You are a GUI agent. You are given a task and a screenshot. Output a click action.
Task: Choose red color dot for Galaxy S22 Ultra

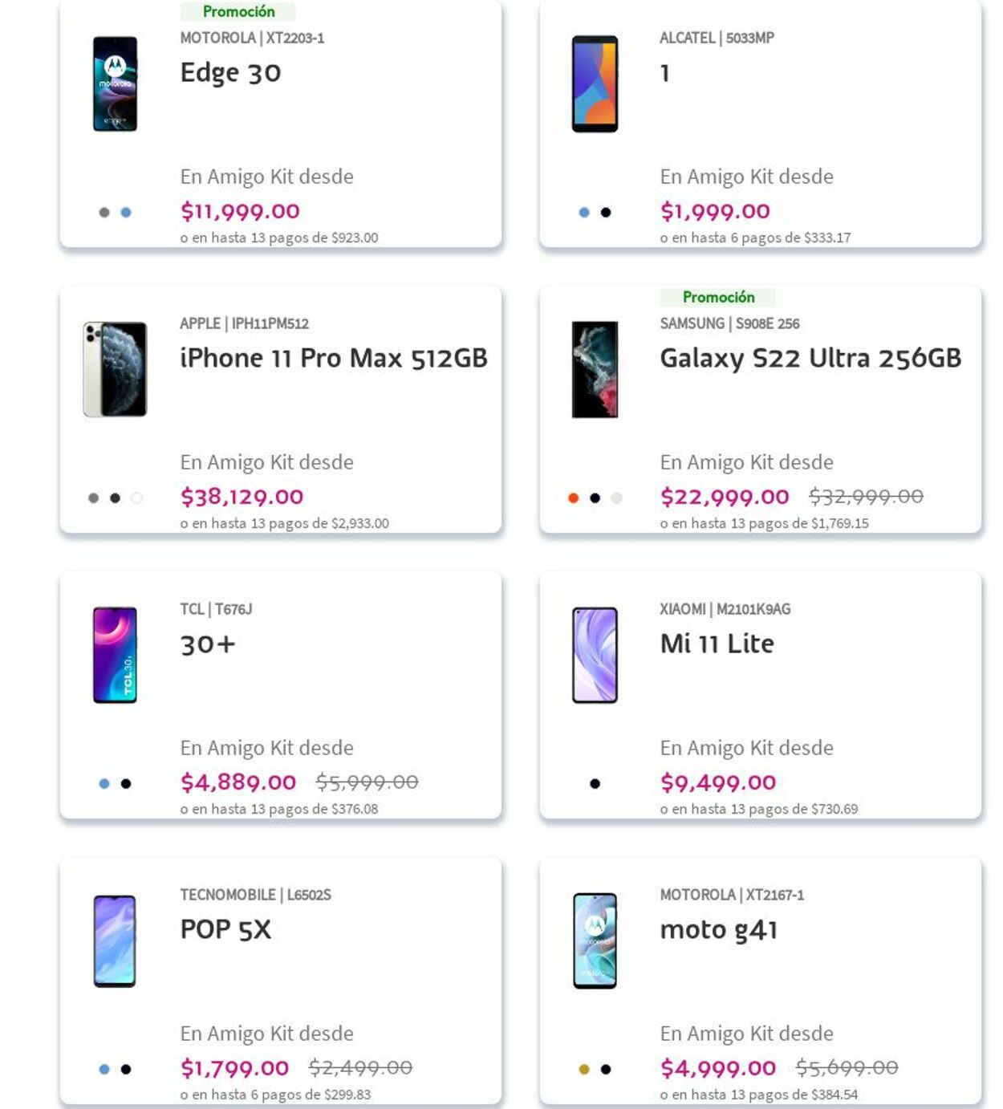(x=573, y=498)
